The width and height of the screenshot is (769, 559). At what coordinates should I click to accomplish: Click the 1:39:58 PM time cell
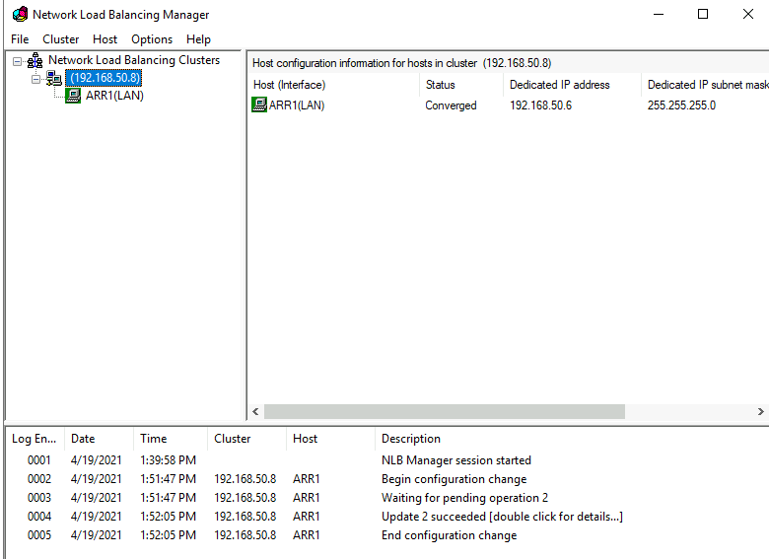[169, 460]
